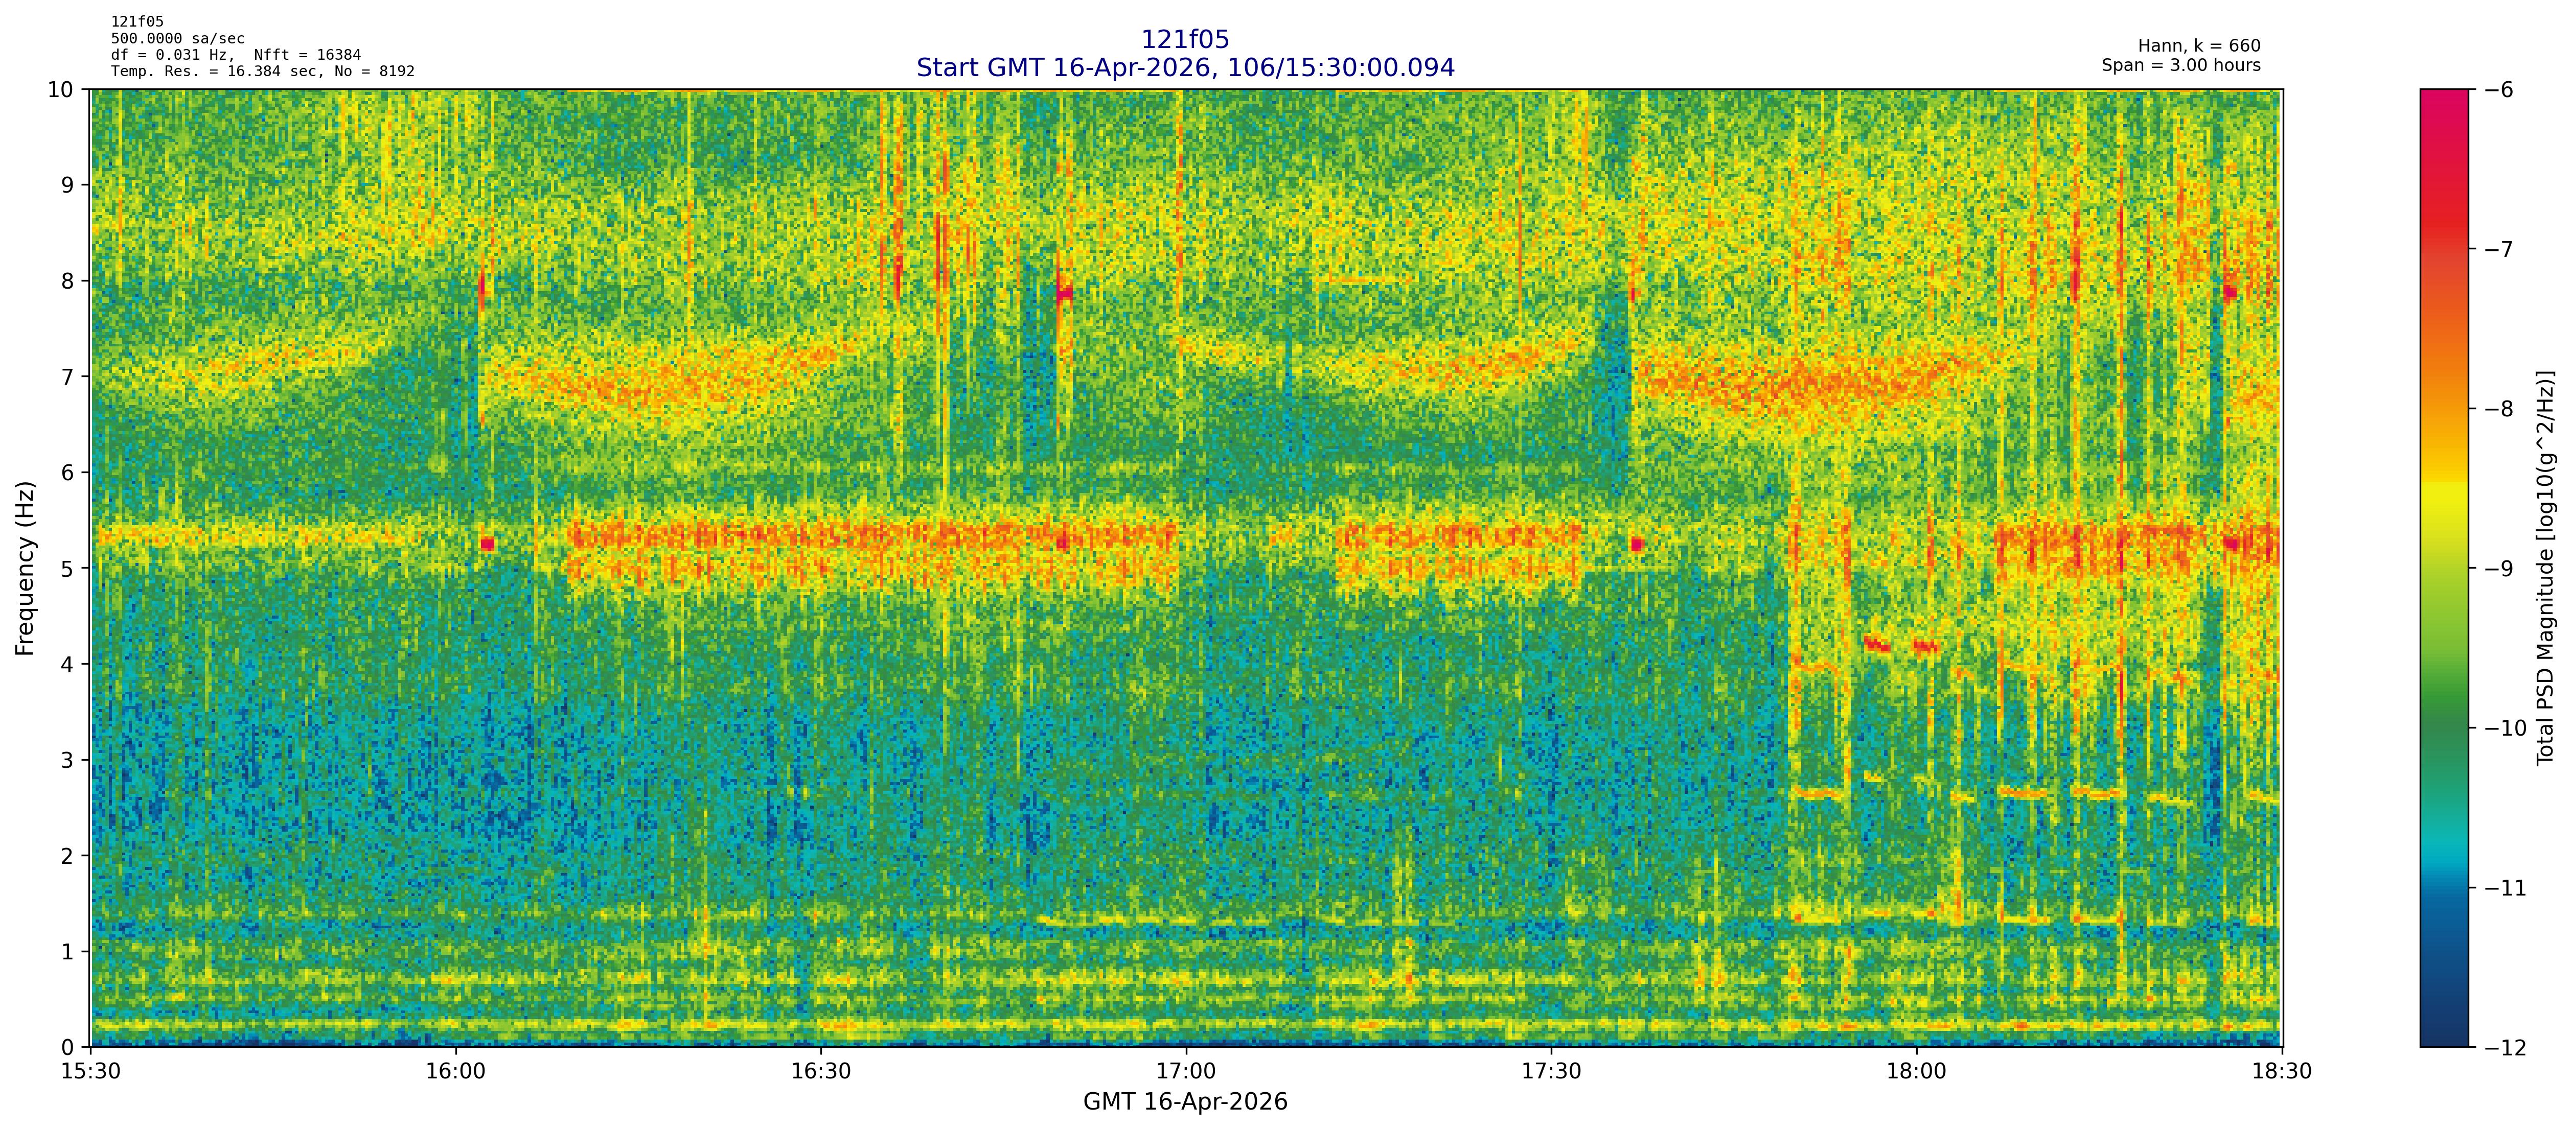Image resolution: width=2573 pixels, height=1130 pixels.
Task: Click the 'Hann, k = 660' annotation
Action: [x=2198, y=46]
